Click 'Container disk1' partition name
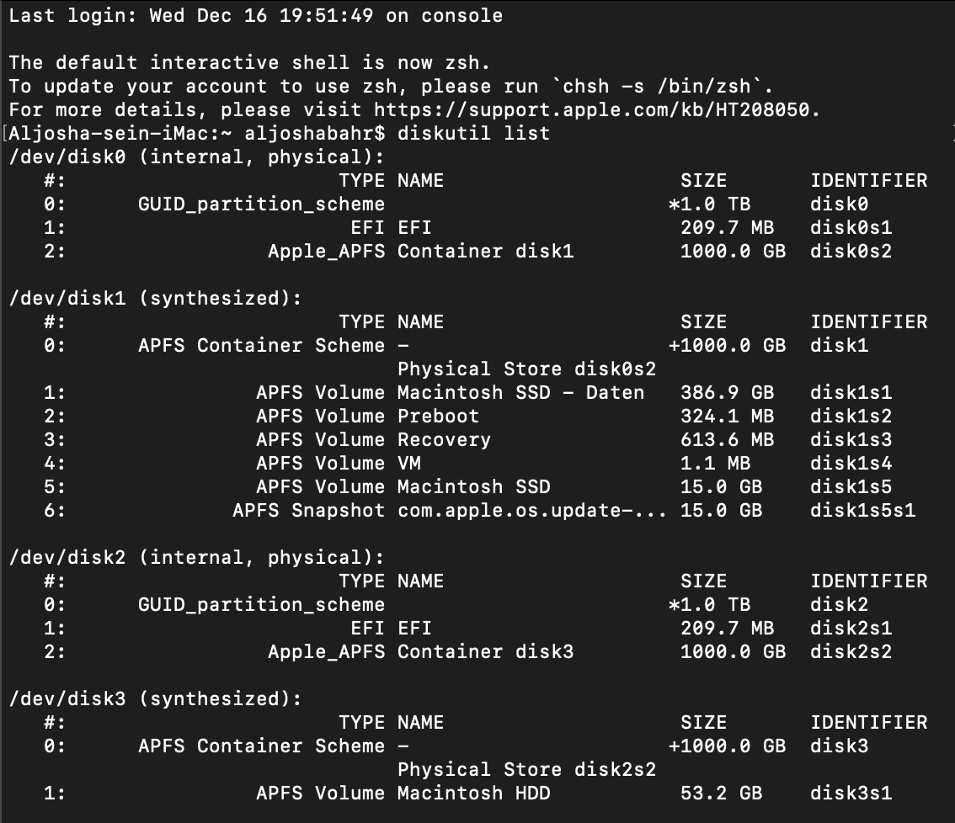 [x=485, y=251]
